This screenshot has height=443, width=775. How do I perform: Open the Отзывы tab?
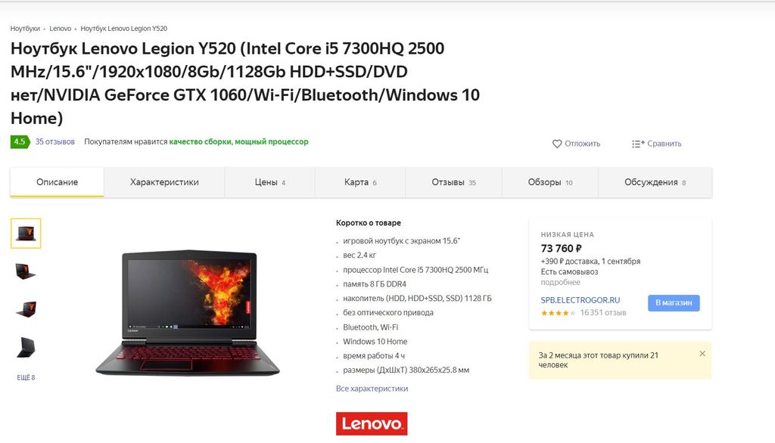(x=453, y=182)
